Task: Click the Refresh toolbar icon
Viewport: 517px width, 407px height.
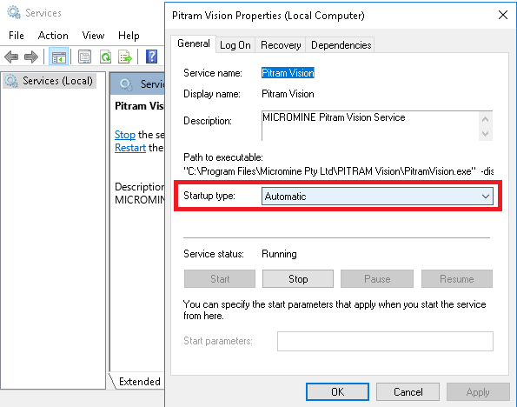Action: point(105,57)
